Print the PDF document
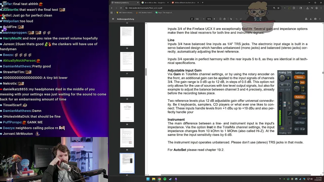The image size is (324, 182). point(315,19)
